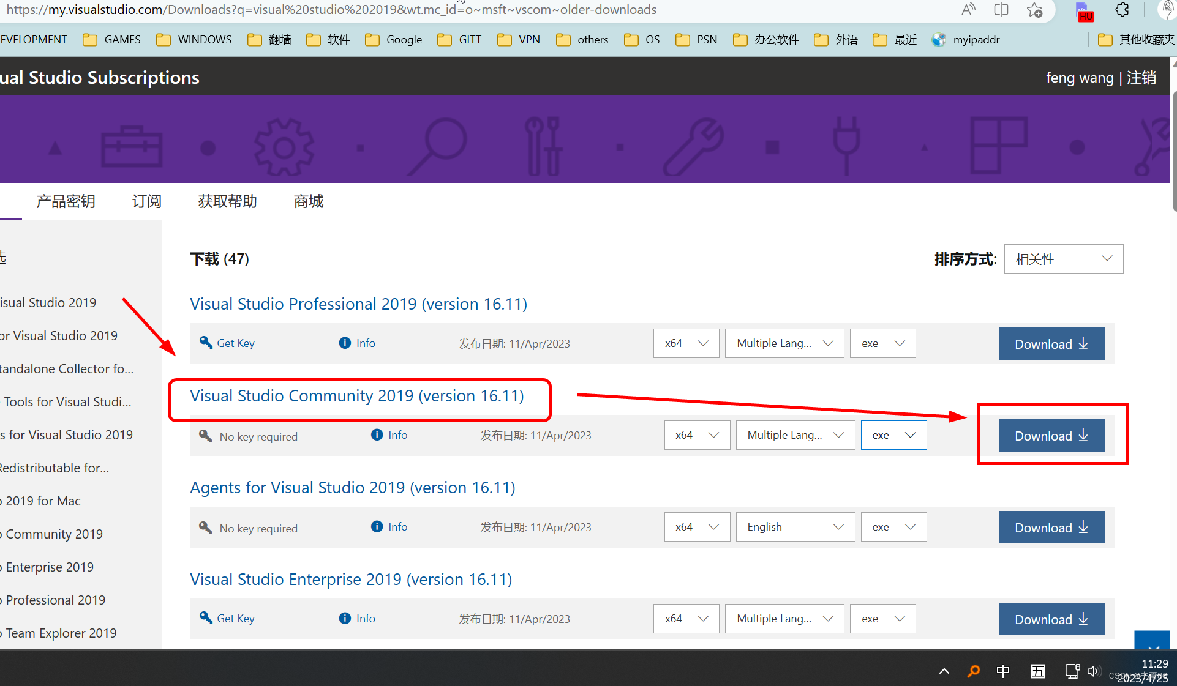Open Google bookmark folder
The width and height of the screenshot is (1177, 686).
(x=393, y=40)
